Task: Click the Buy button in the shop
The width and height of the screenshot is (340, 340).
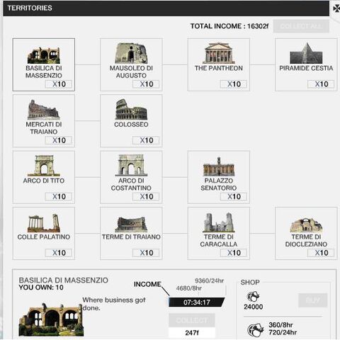Action: pos(313,300)
